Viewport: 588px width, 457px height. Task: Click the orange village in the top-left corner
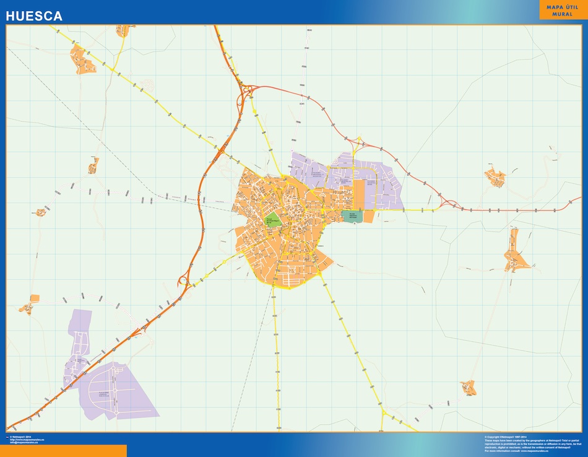pyautogui.click(x=84, y=60)
